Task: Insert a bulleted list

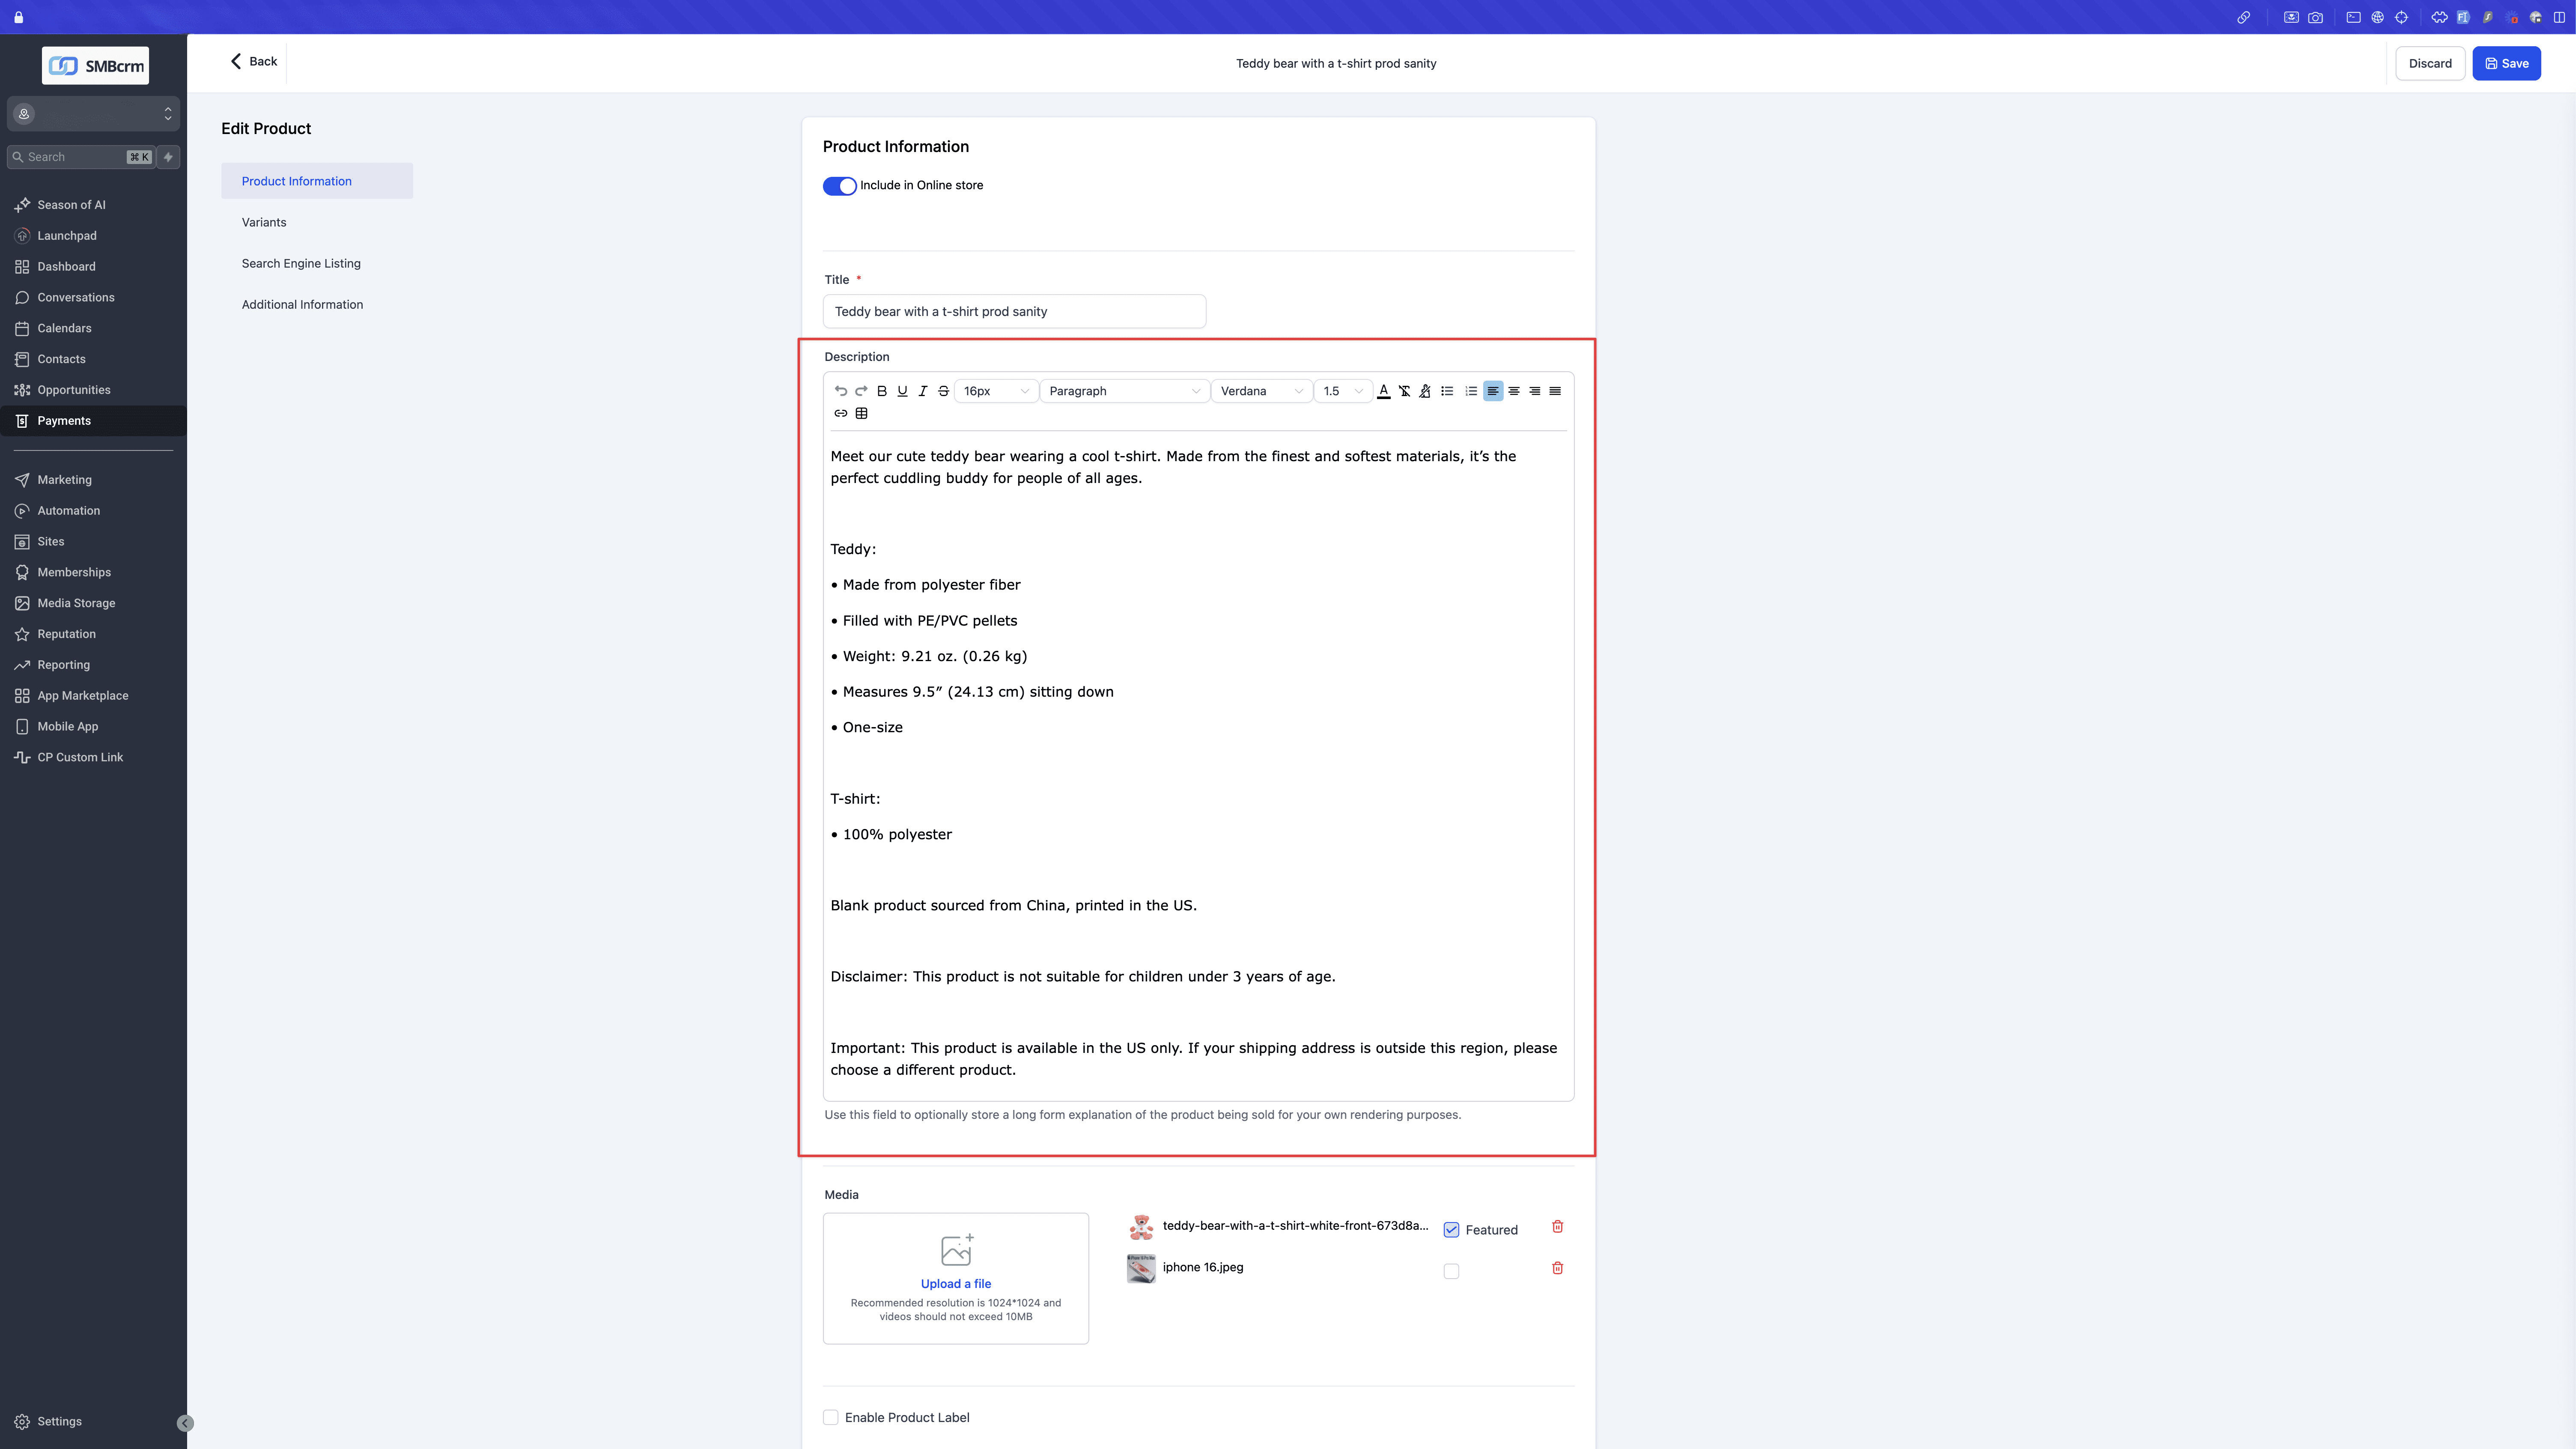Action: point(1447,391)
